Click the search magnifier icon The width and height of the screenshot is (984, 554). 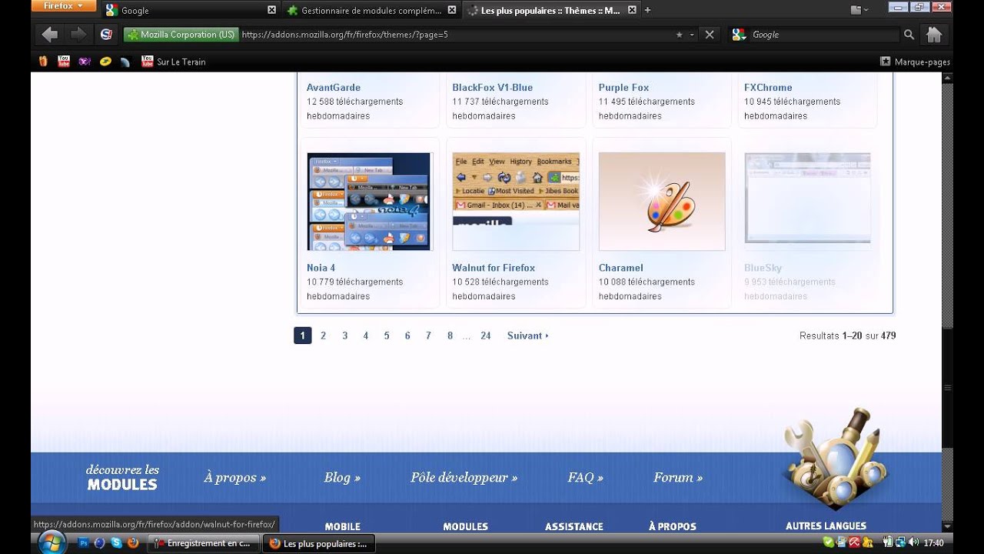[909, 35]
